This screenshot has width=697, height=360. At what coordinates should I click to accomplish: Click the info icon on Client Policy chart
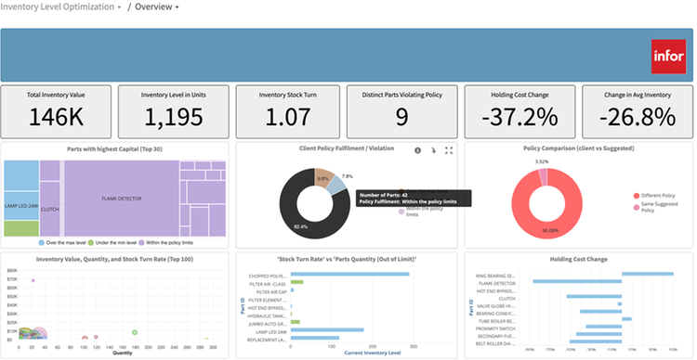[417, 150]
